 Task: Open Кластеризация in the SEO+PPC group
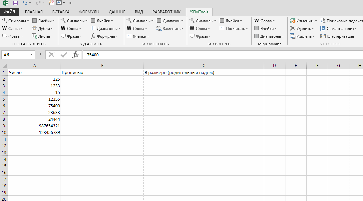(337, 36)
